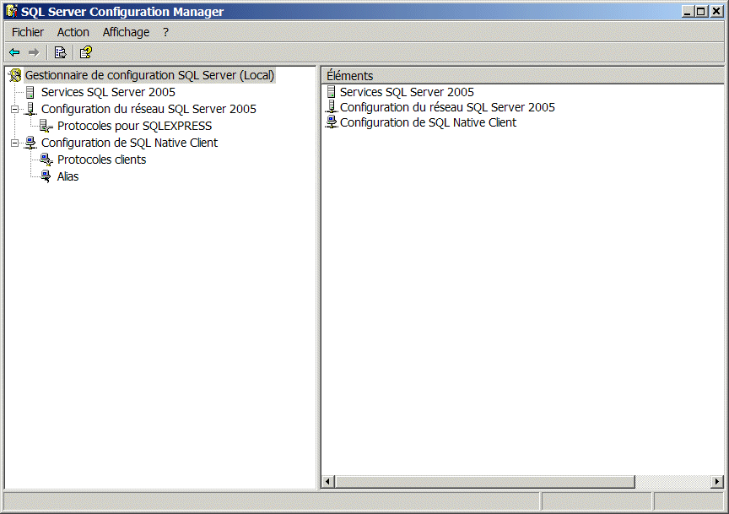
Task: Click the Properties toolbar icon
Action: point(60,52)
